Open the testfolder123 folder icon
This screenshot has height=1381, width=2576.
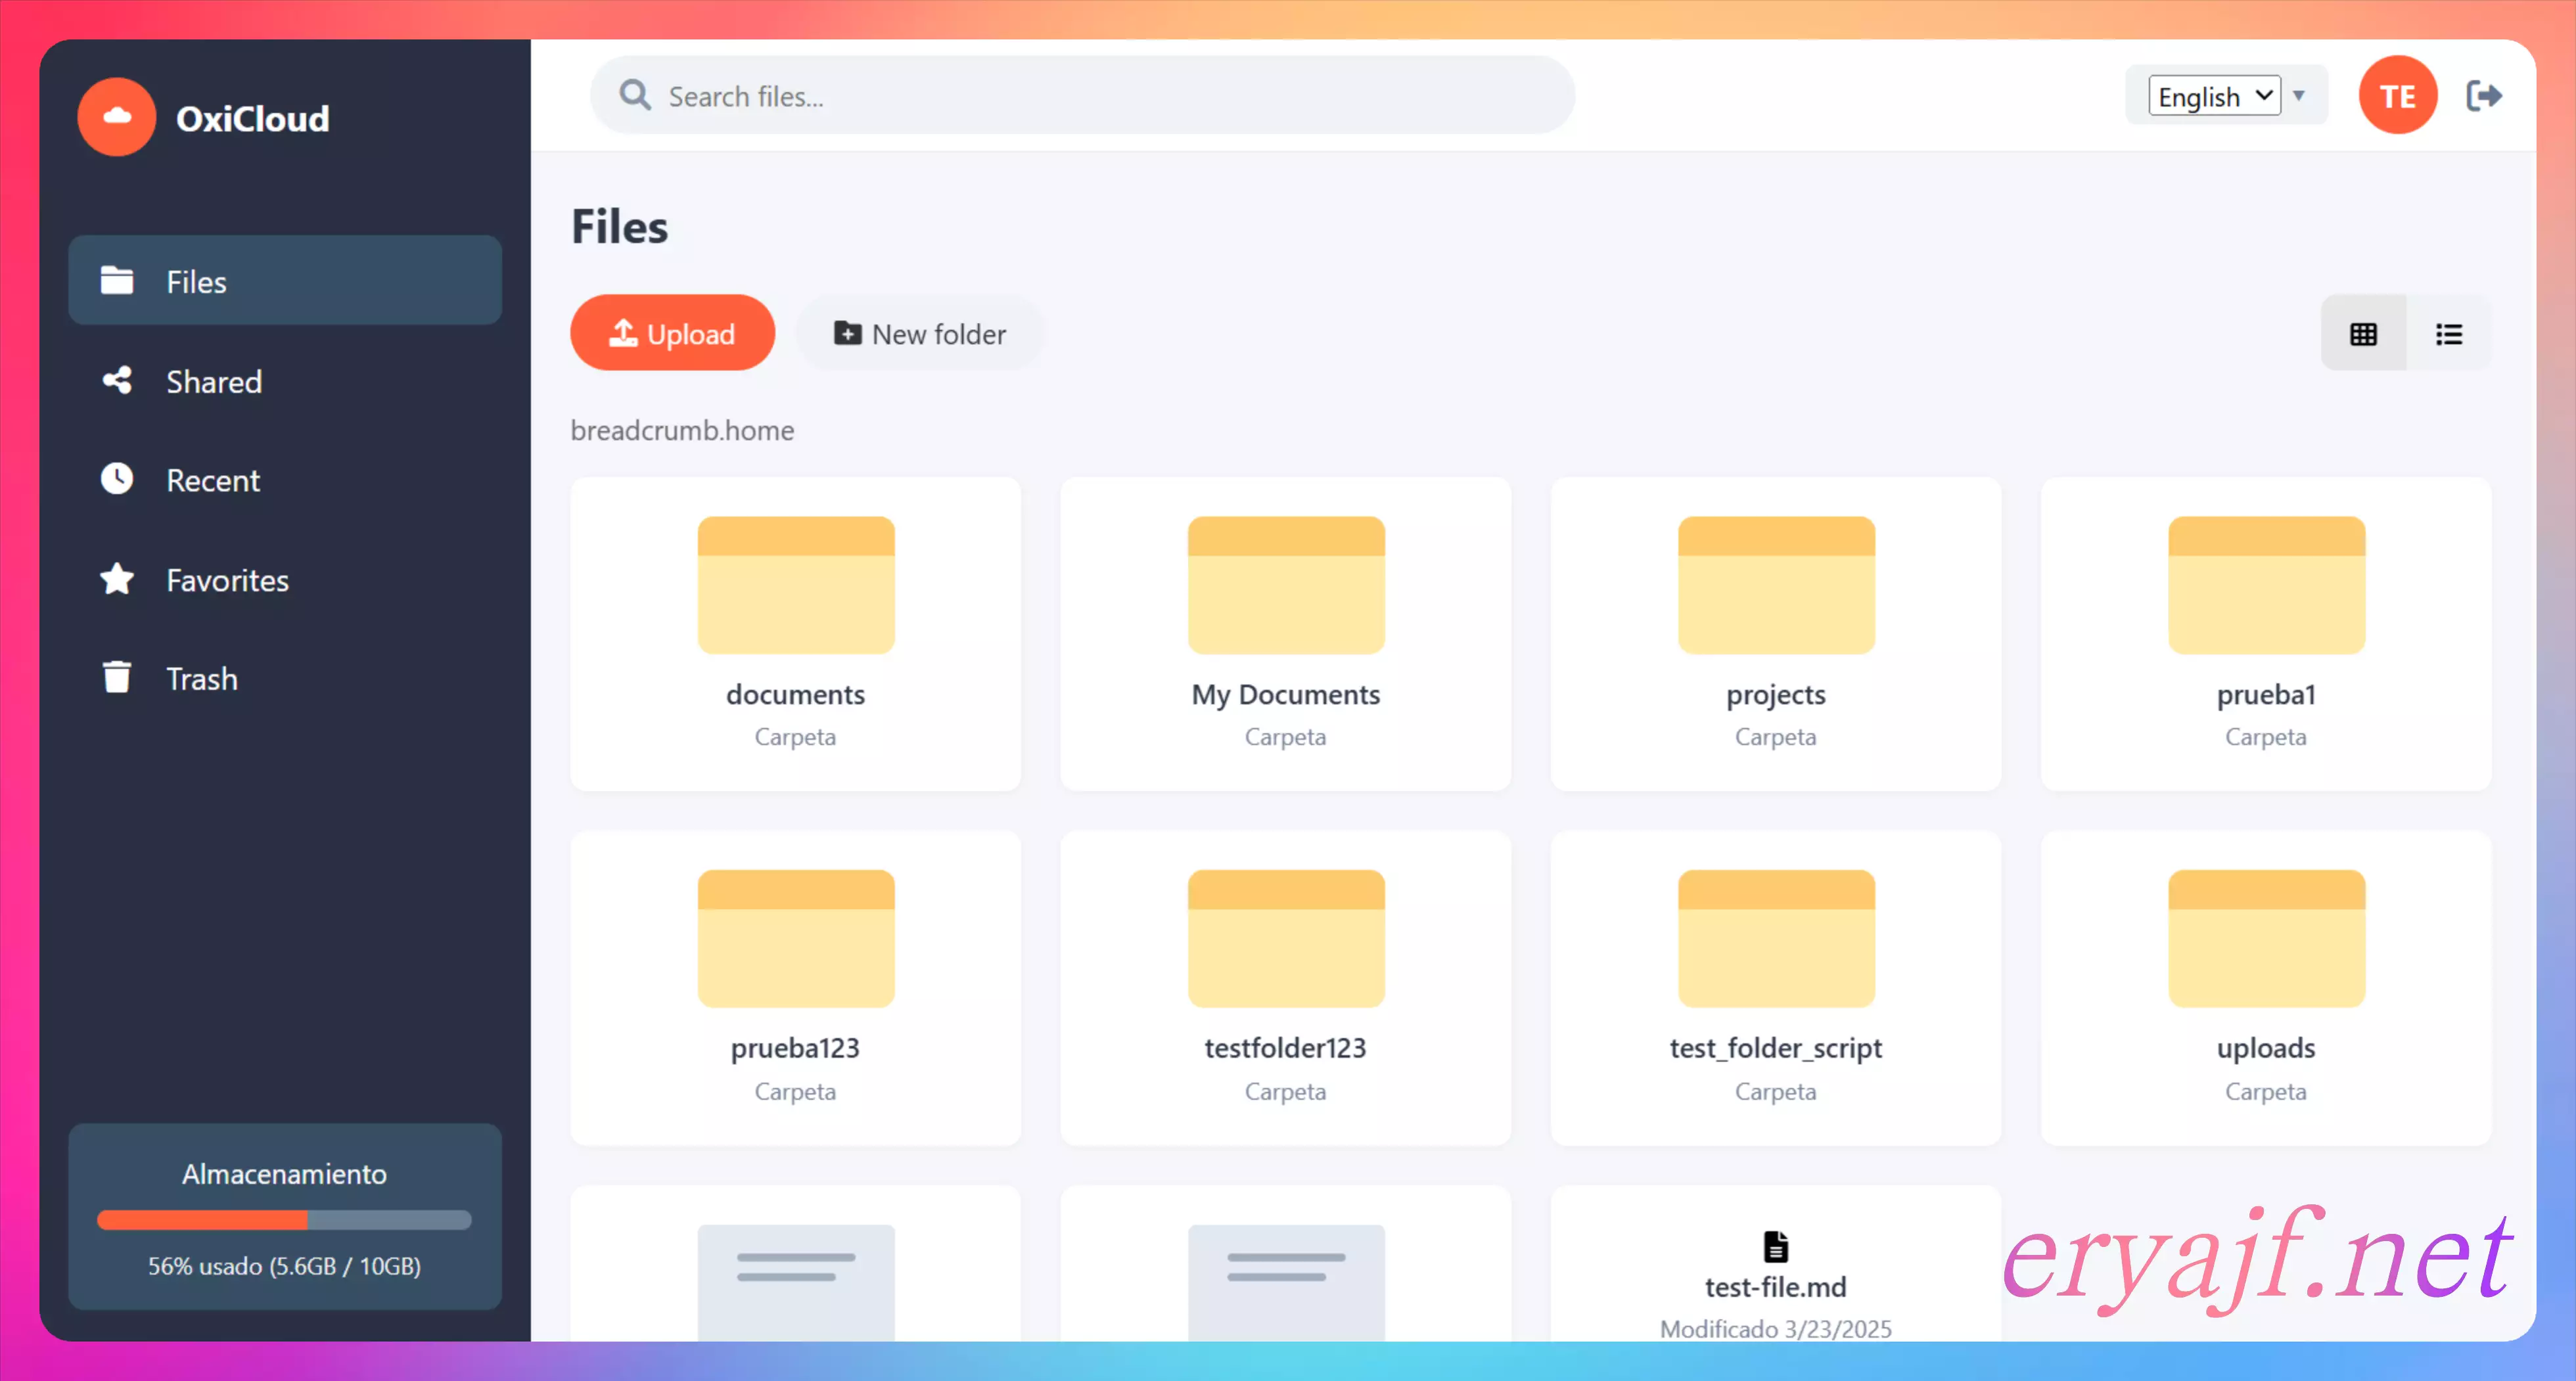coord(1286,938)
